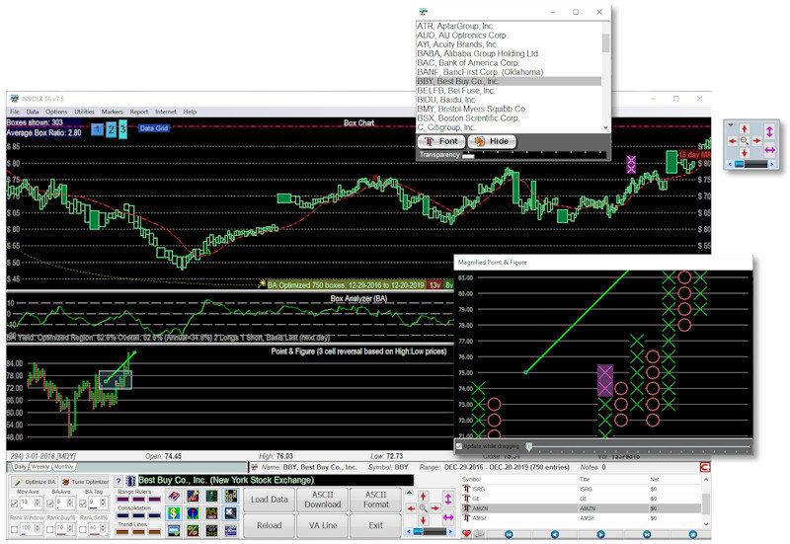This screenshot has width=790, height=544.
Task: Click the Magnified Point & Figure slider
Action: 637,446
